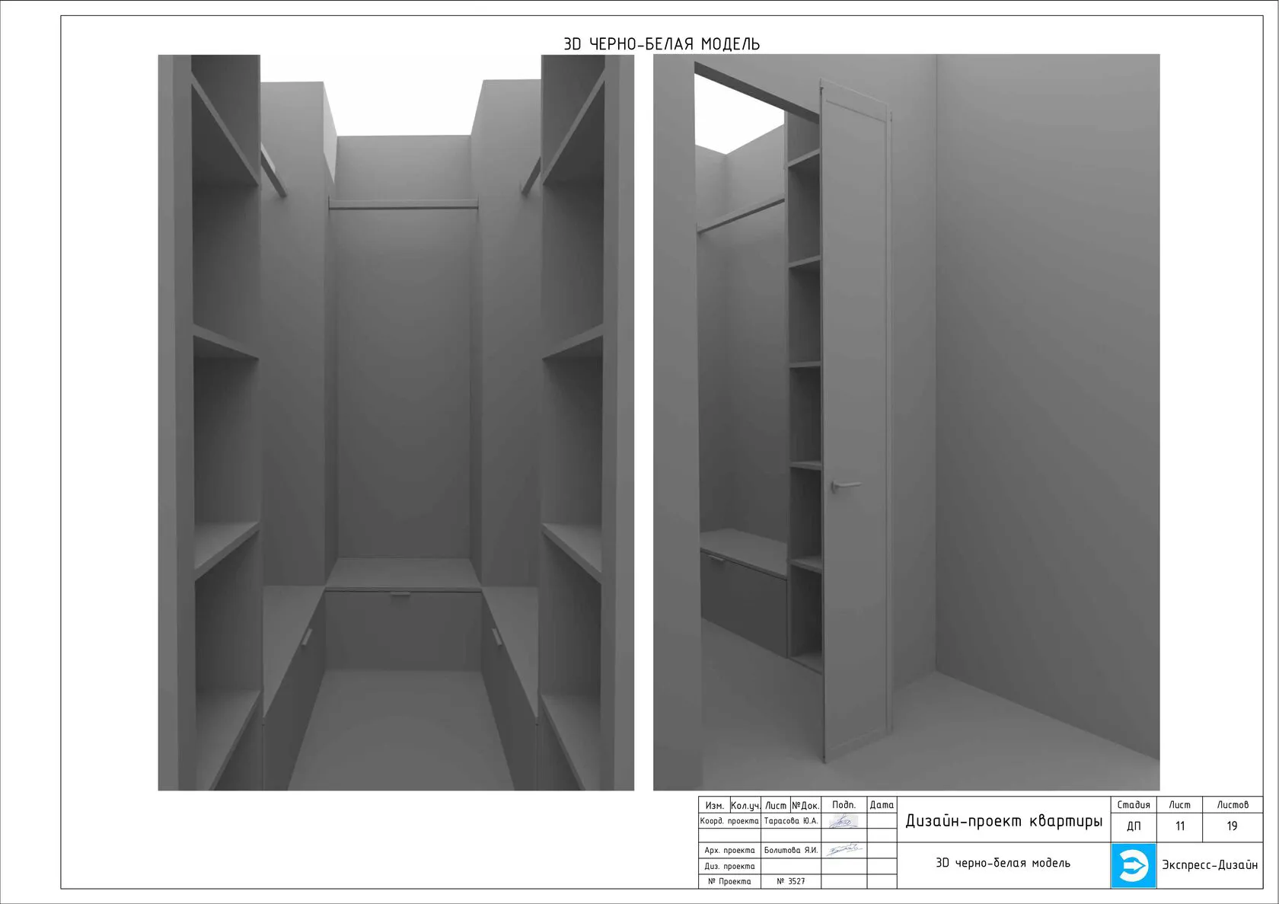Click the empty Диз. проекта name cell

pyautogui.click(x=790, y=866)
